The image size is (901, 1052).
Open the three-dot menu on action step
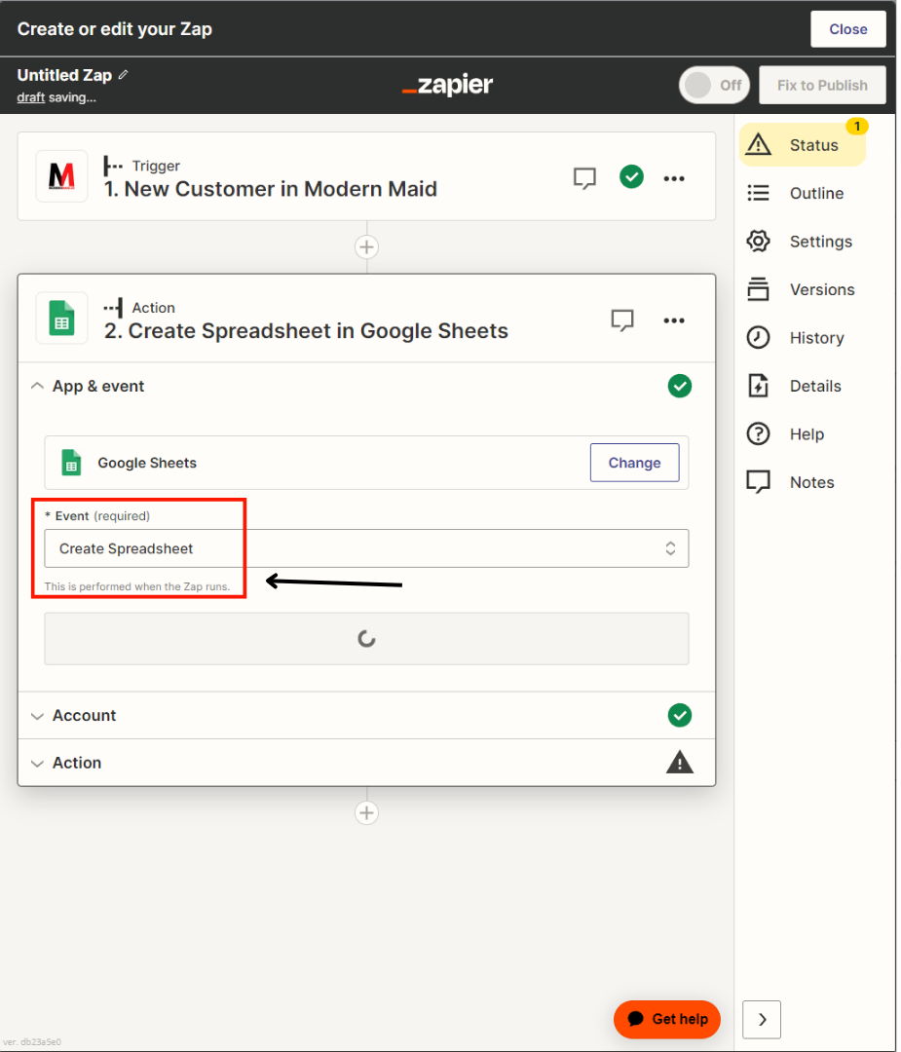point(674,319)
